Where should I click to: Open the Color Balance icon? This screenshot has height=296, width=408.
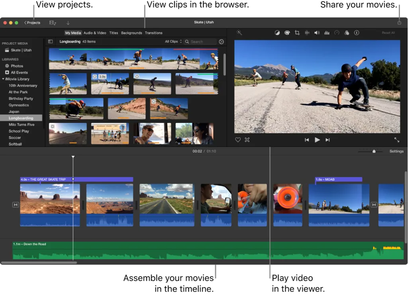[x=277, y=33]
